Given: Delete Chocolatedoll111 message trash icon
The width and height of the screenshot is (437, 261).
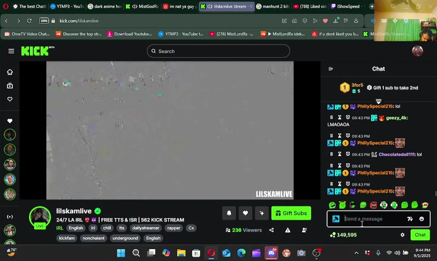Looking at the screenshot, I should pyautogui.click(x=331, y=154).
